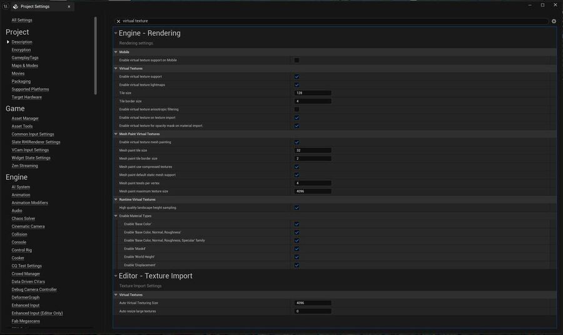
Task: Click Auto Virtual Texturing Size field
Action: pos(313,303)
